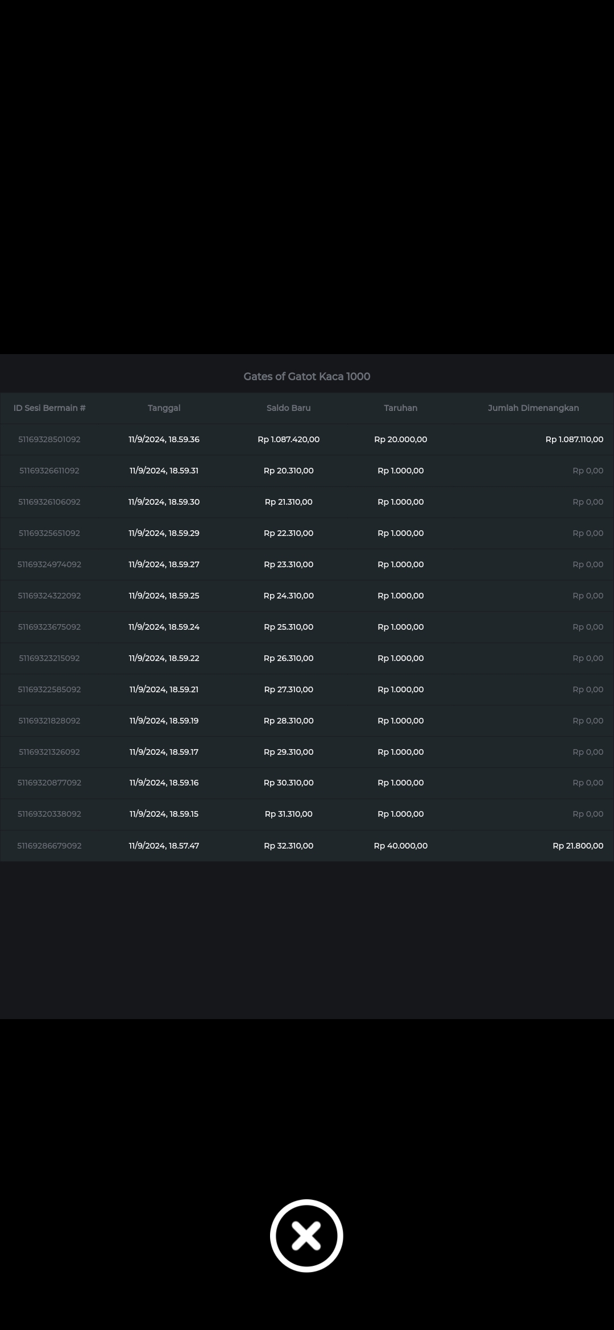The width and height of the screenshot is (614, 1330).
Task: Click the 'ID Sesi Bermain #' column header
Action: pos(49,408)
